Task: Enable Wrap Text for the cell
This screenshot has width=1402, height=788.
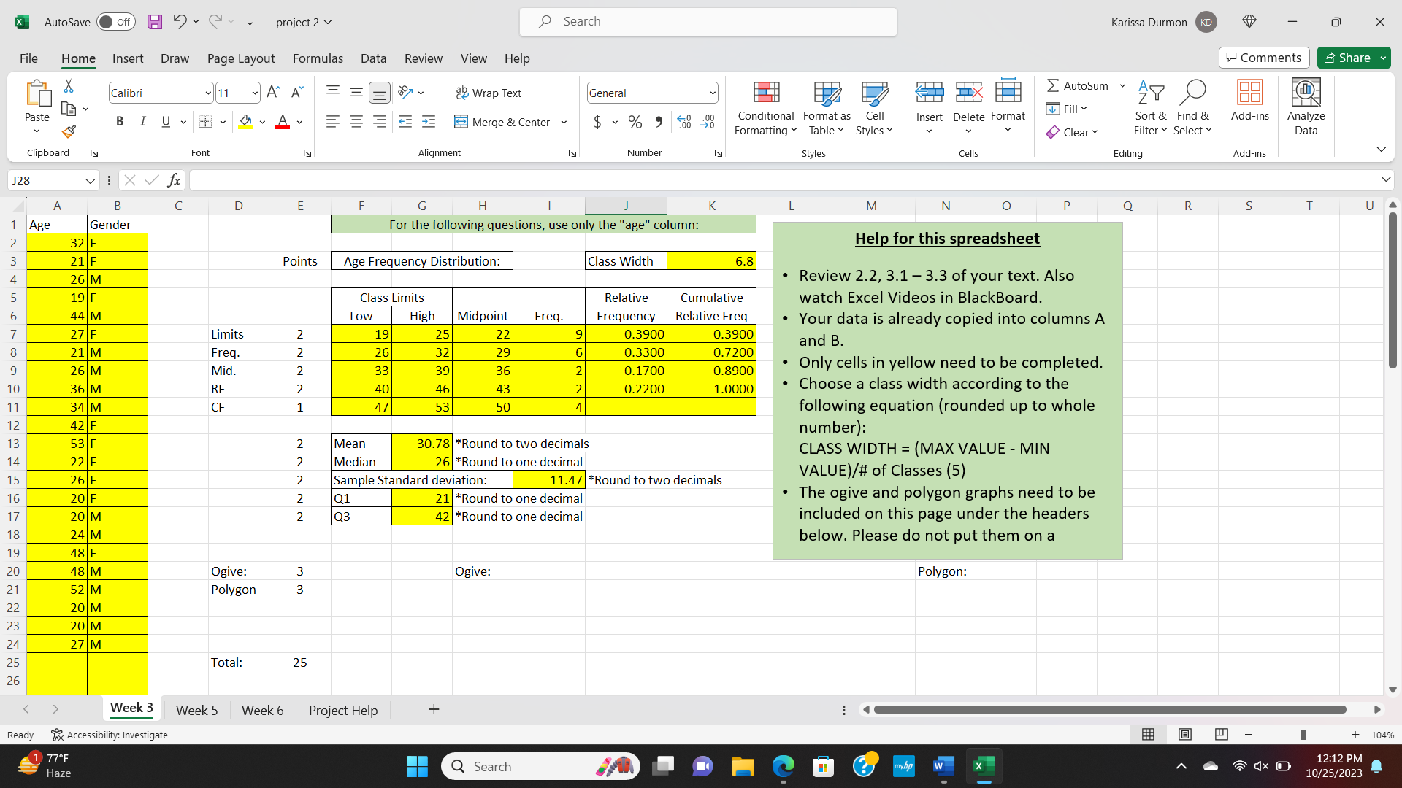Action: [x=489, y=93]
